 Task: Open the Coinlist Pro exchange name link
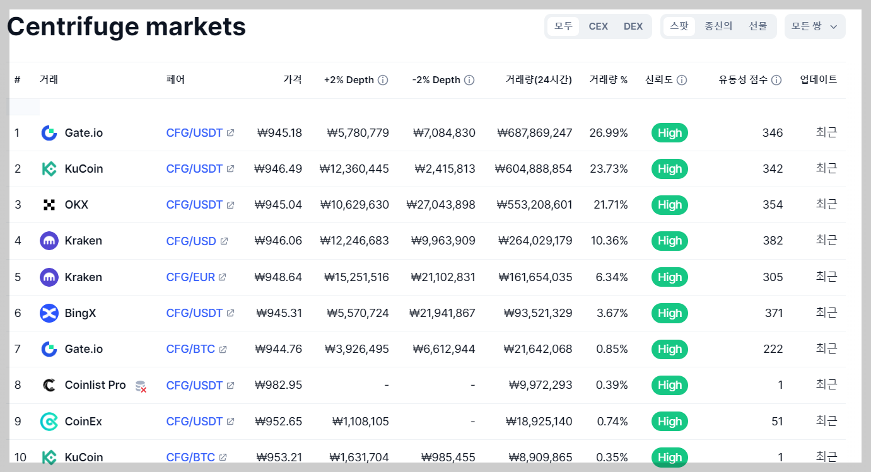tap(95, 385)
